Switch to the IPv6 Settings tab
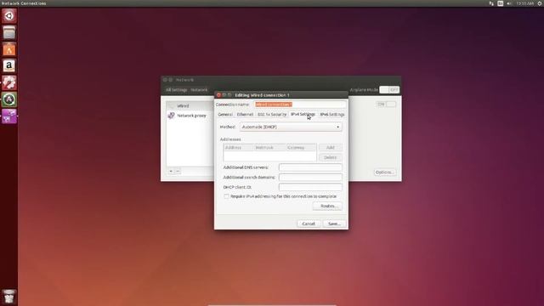544x306 pixels. [332, 115]
